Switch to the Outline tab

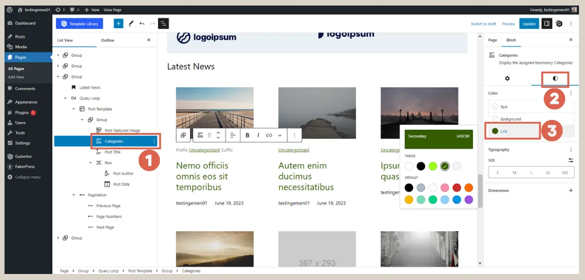108,40
